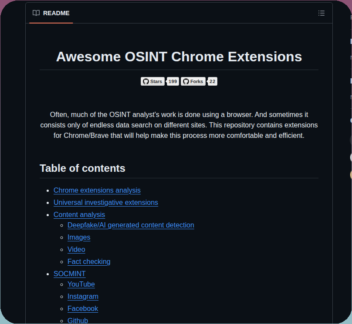Image resolution: width=352 pixels, height=324 pixels.
Task: Go to Content analysis section
Action: (x=79, y=215)
